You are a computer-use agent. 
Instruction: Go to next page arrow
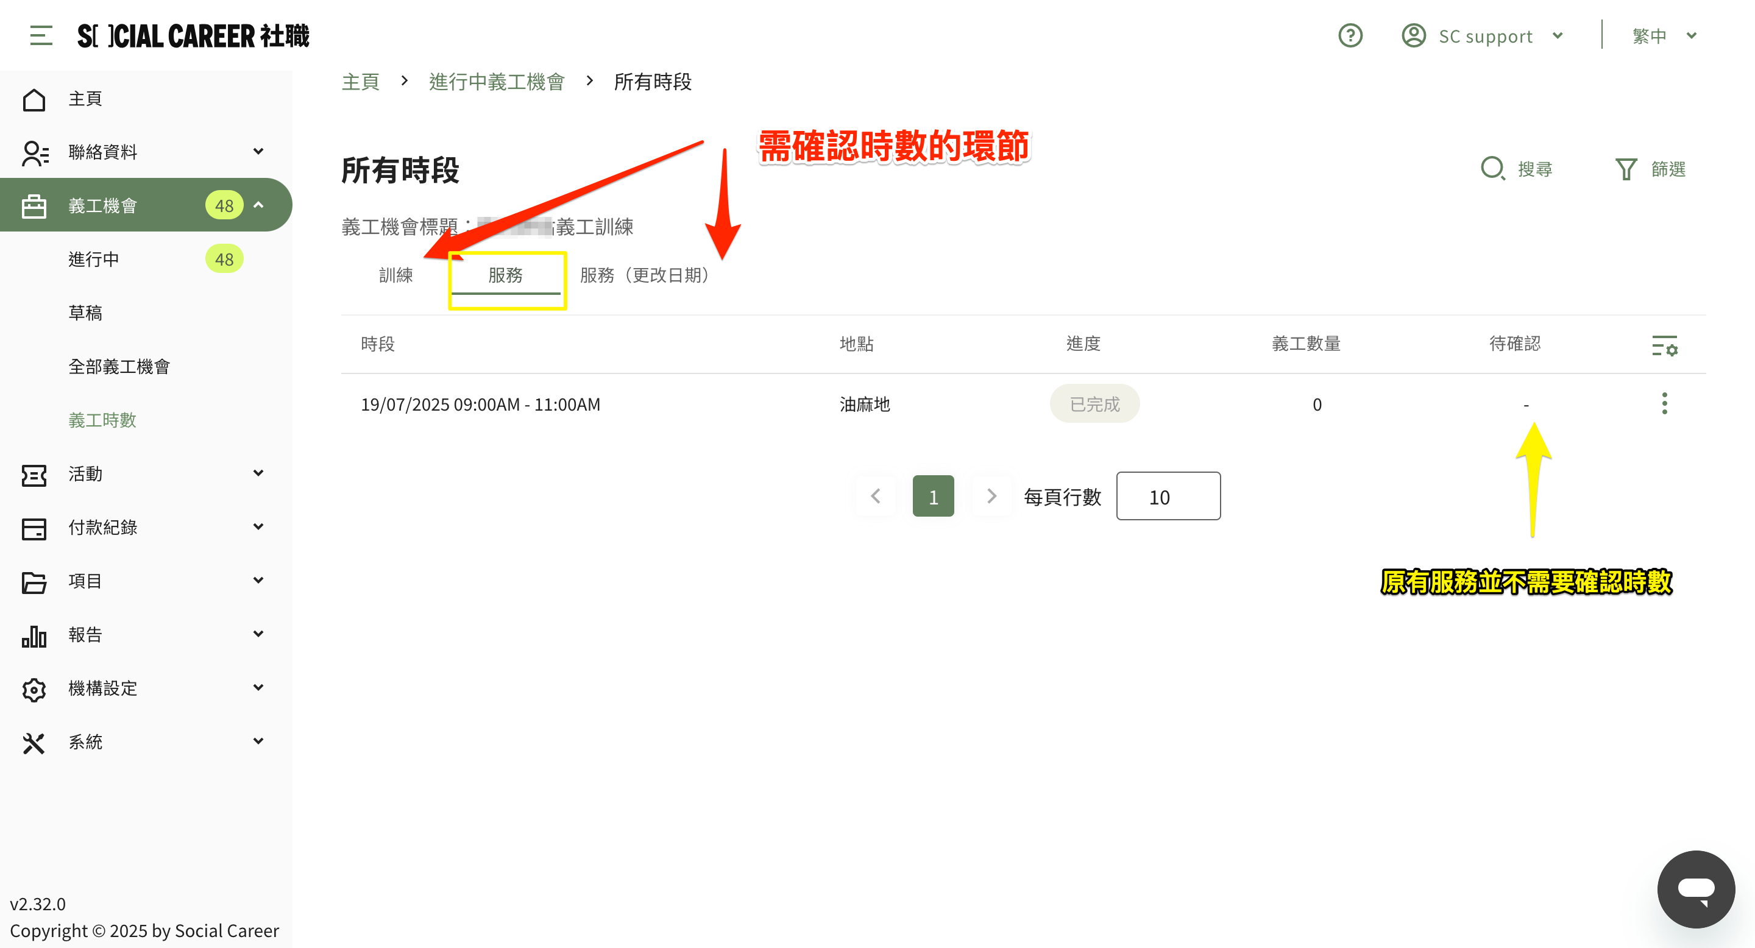click(x=991, y=497)
